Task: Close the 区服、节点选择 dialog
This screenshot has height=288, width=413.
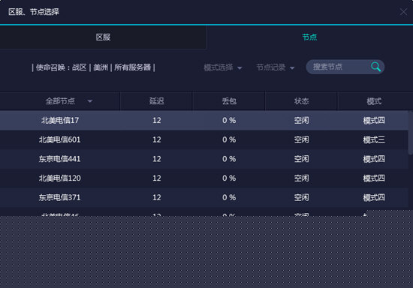Action: [x=403, y=11]
